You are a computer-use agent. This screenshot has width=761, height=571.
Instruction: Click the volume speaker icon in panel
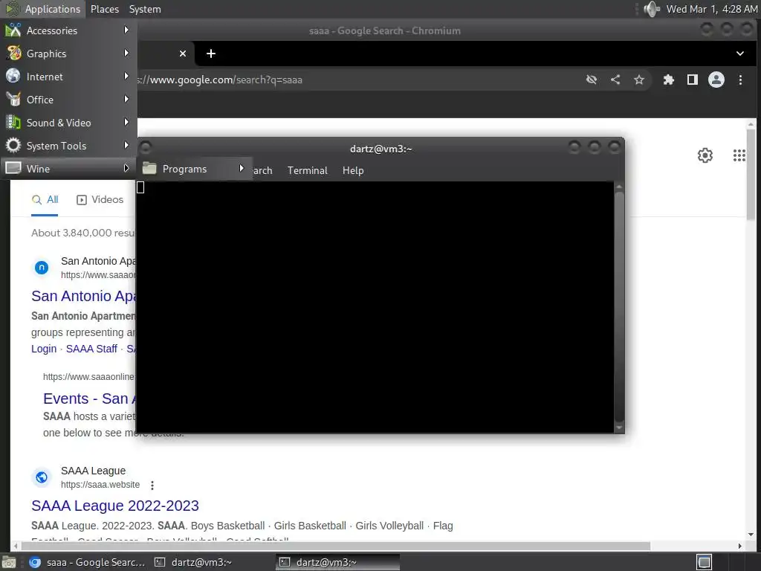coord(651,9)
